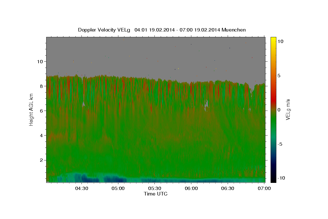Click the '05:30' time tick label

[x=155, y=188]
